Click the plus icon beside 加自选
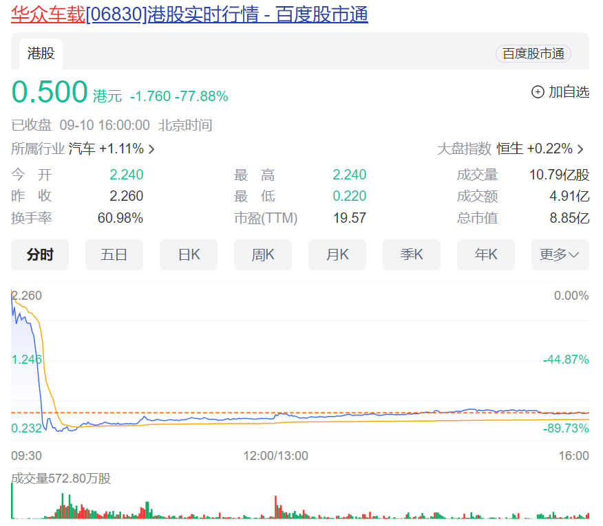 click(x=538, y=92)
